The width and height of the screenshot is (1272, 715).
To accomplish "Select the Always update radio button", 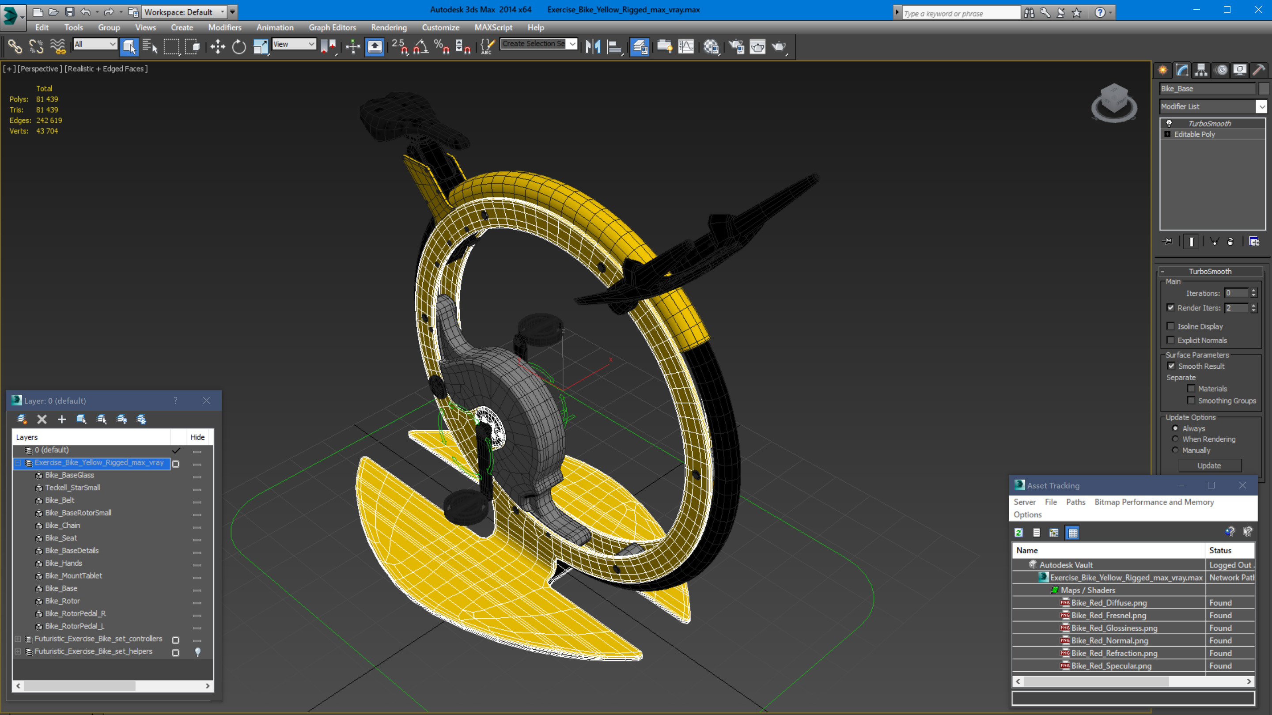I will pos(1175,428).
